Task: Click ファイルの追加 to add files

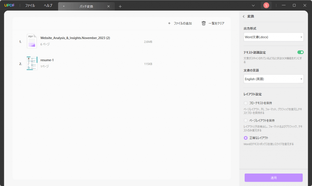Action: pos(183,23)
